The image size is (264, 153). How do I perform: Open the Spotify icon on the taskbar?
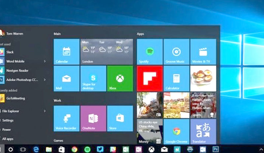click(x=87, y=149)
